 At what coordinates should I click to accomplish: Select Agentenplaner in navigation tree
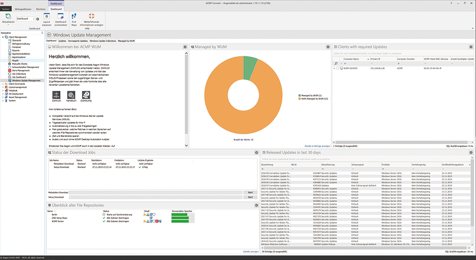coord(19,57)
